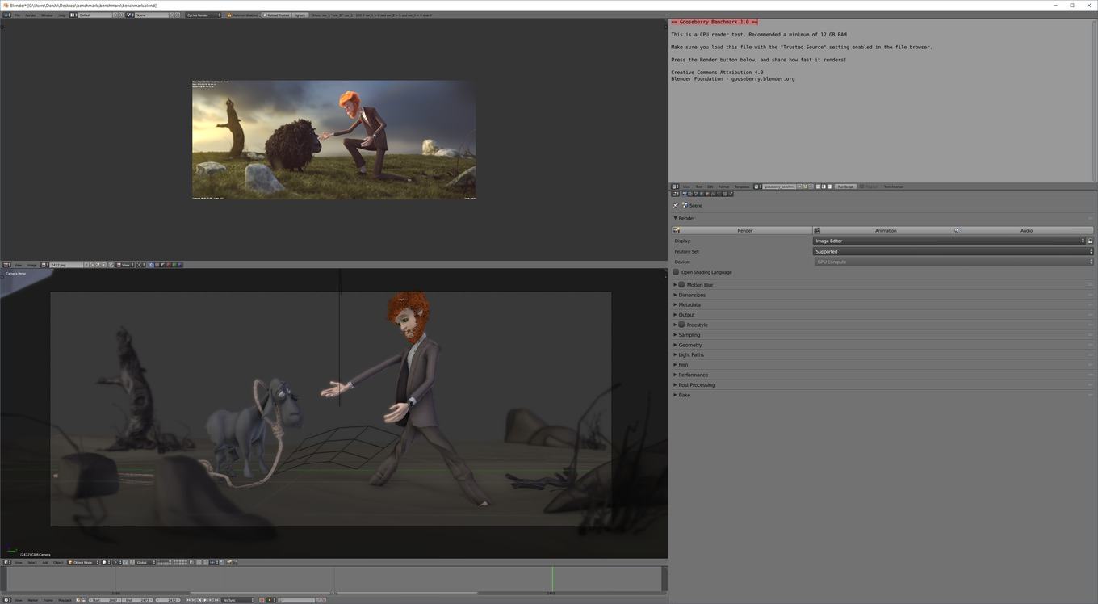Toggle line numbers in the text editor
This screenshot has width=1098, height=604.
tap(819, 187)
